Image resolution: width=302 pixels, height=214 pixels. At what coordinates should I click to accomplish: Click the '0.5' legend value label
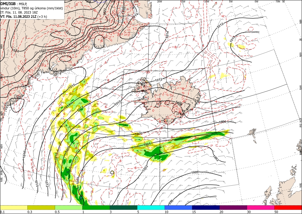tap(57, 212)
